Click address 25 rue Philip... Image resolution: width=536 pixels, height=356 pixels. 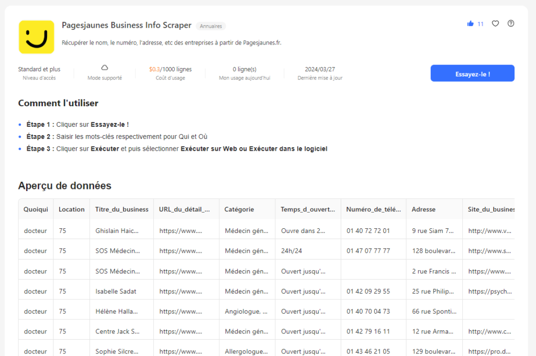point(433,292)
